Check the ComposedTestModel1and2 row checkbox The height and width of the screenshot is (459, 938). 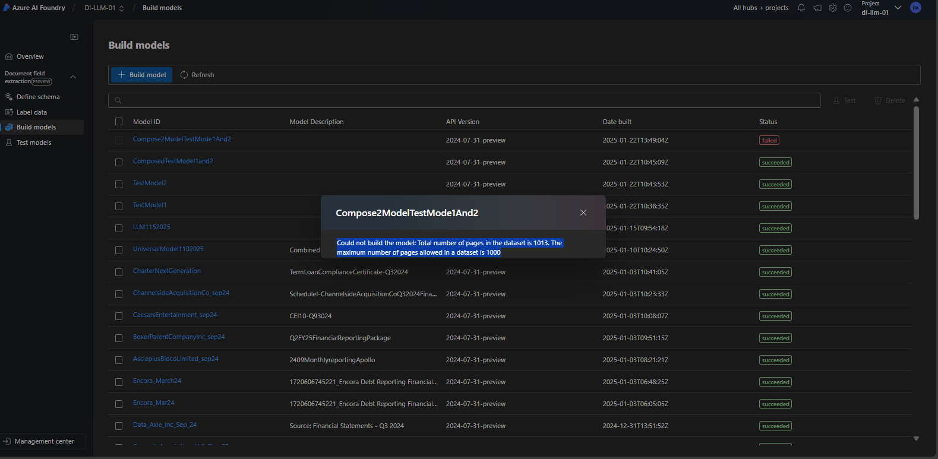pyautogui.click(x=119, y=162)
